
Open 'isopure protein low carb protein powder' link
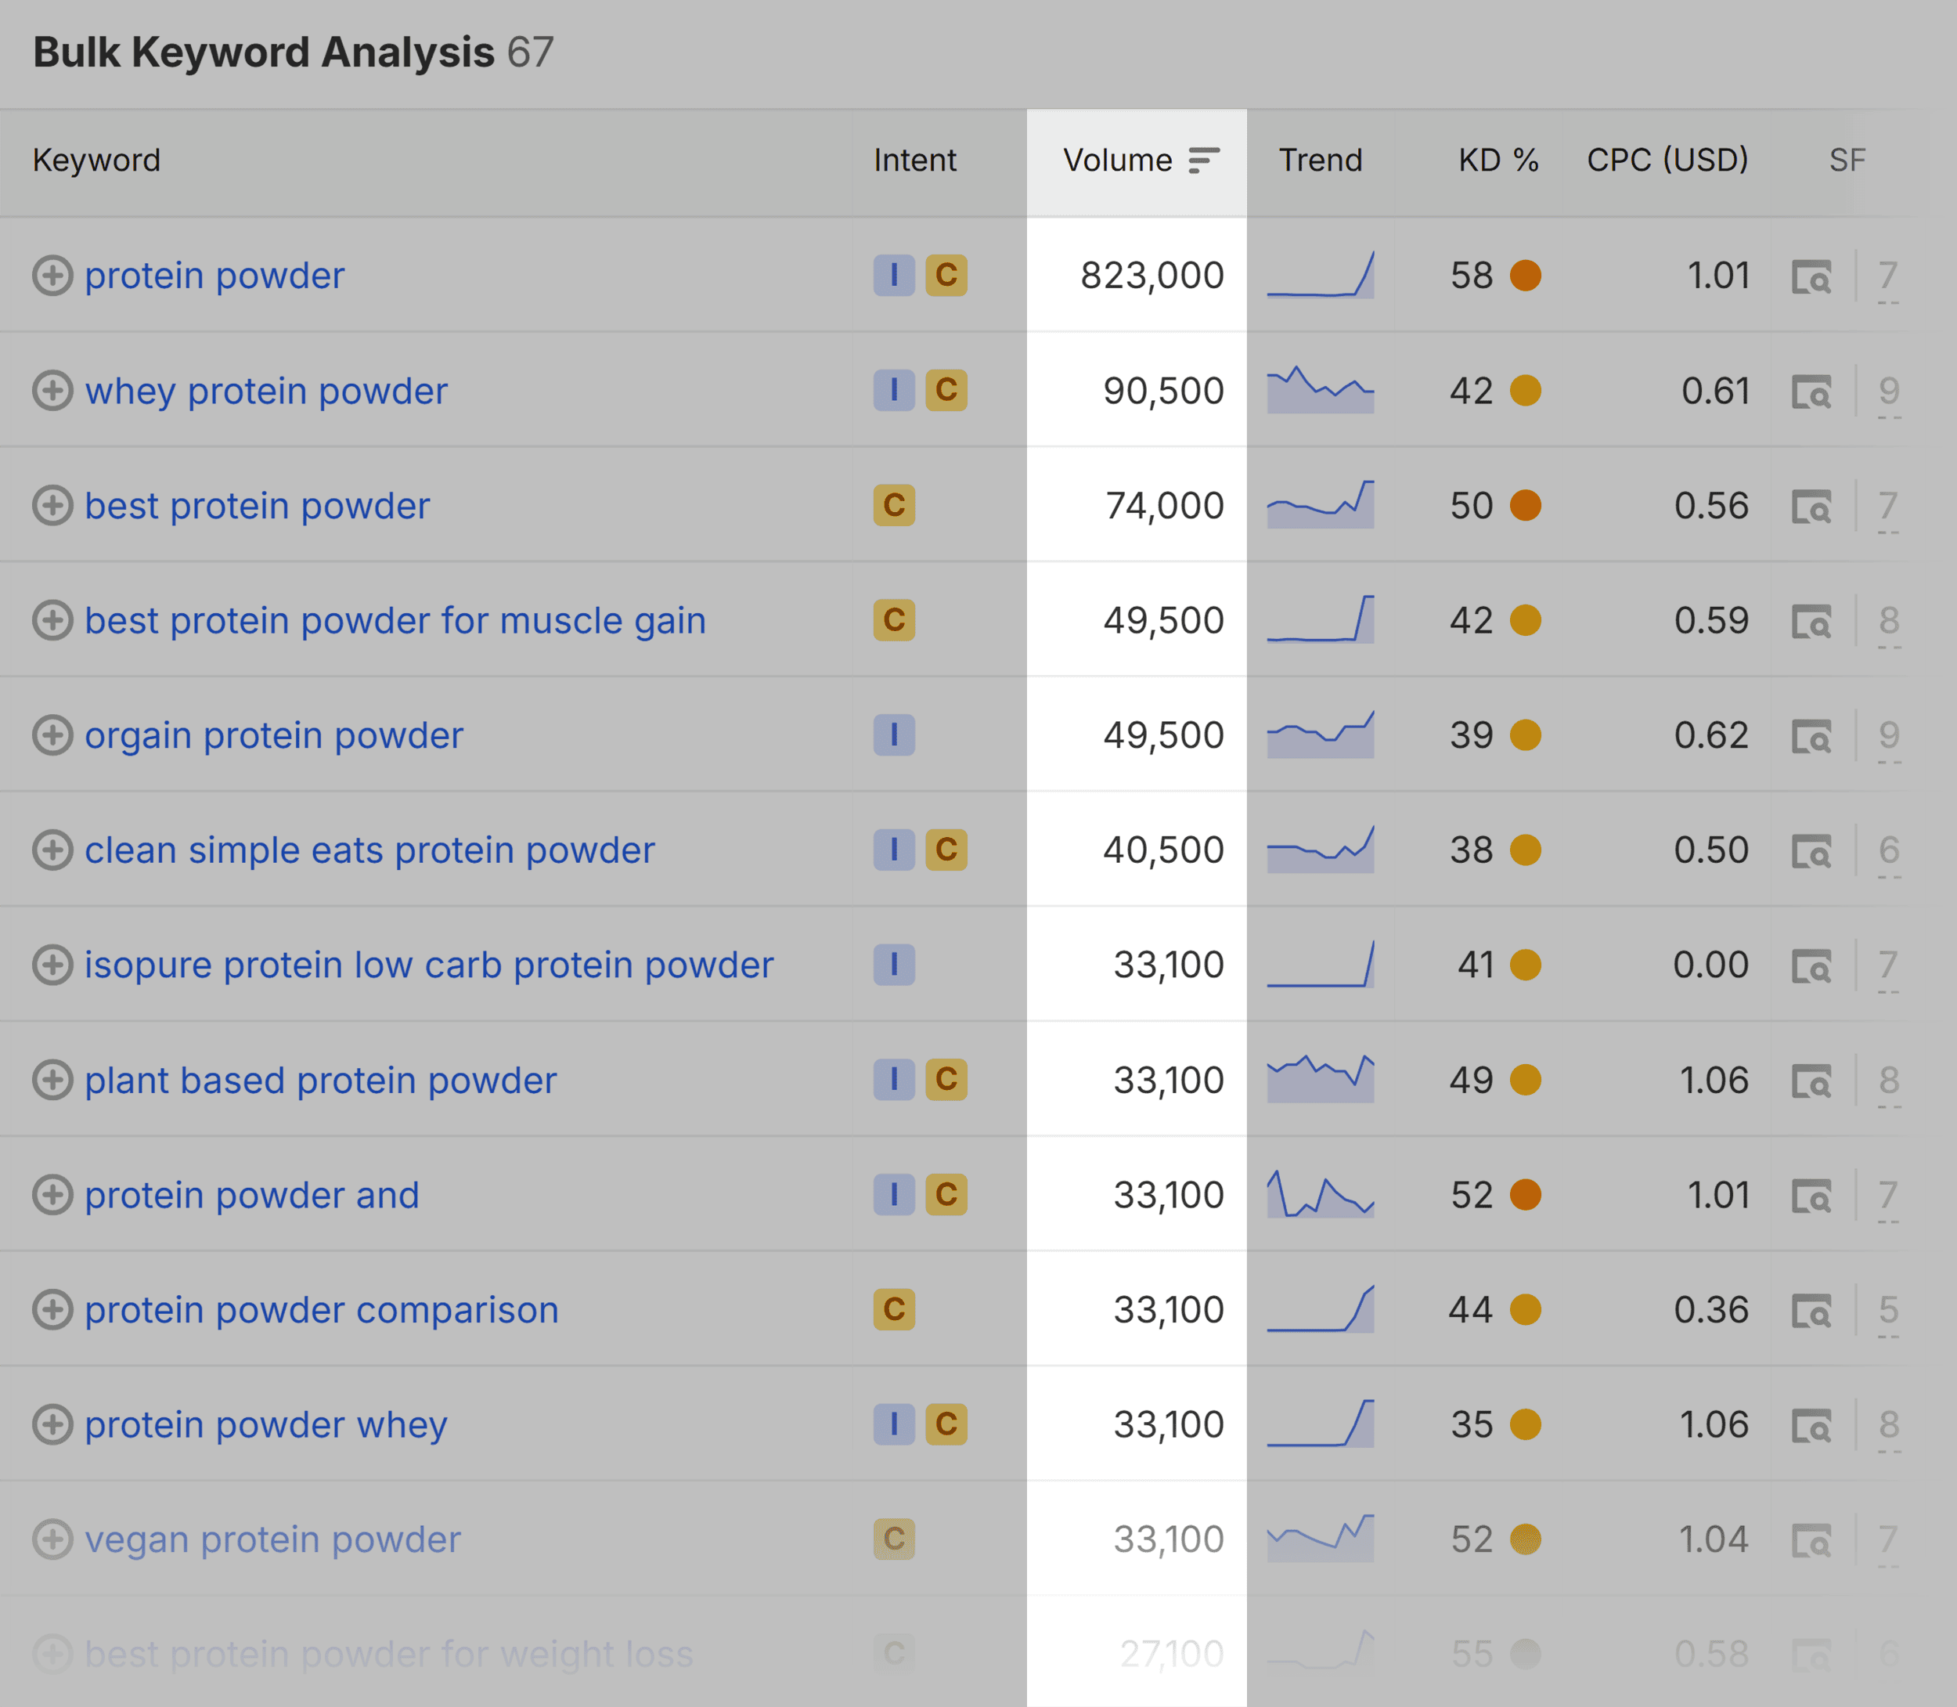coord(428,965)
